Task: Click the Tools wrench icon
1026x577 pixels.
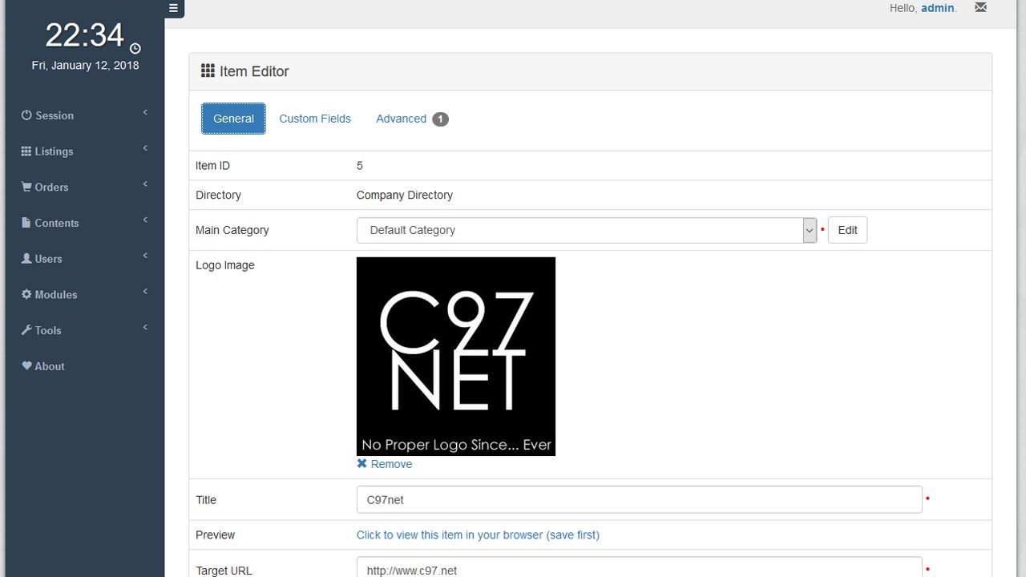Action: coord(26,330)
